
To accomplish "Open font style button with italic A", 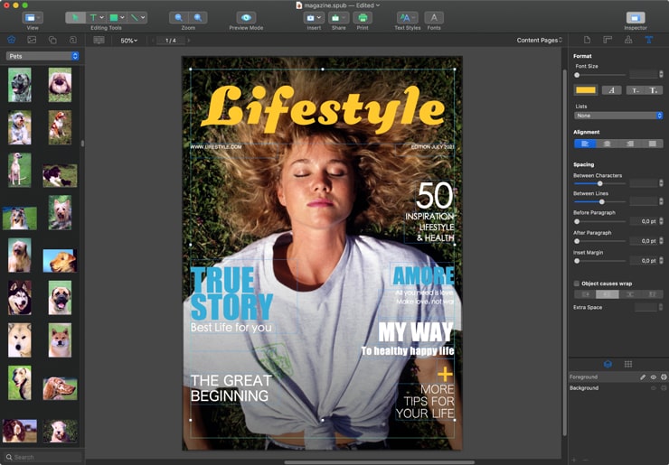I will point(611,90).
